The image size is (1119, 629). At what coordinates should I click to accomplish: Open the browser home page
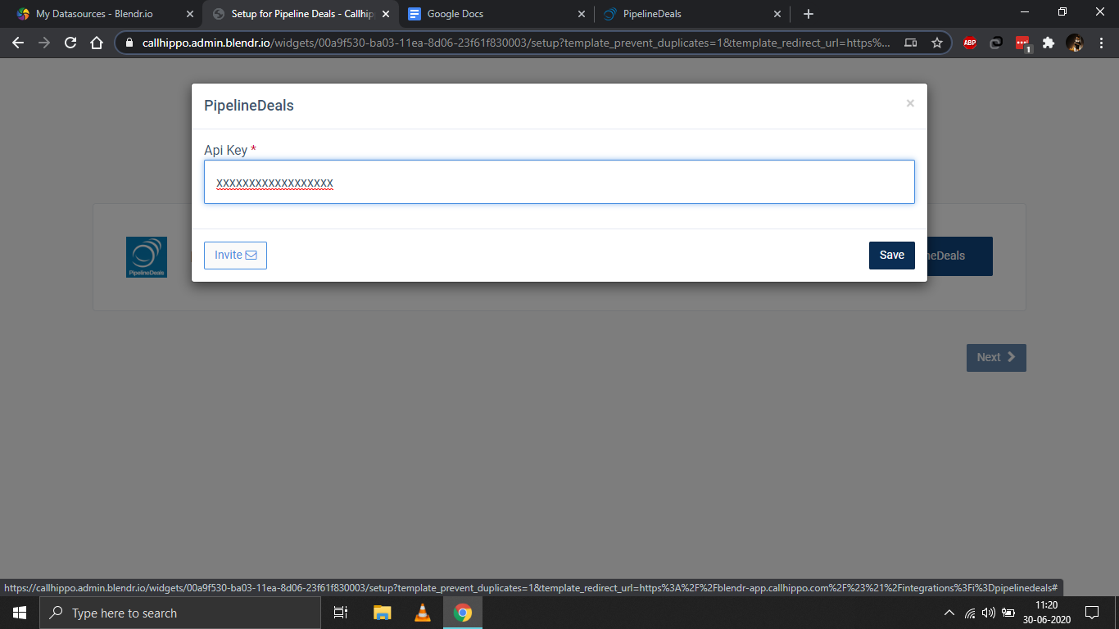tap(97, 43)
